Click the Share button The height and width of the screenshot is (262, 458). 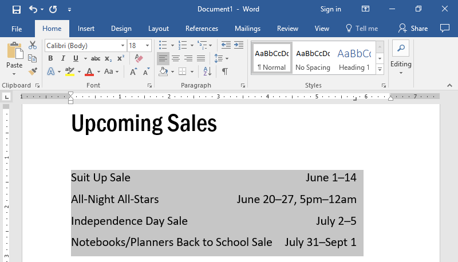(413, 29)
